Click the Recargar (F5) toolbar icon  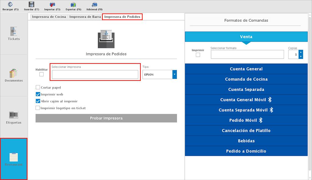click(10, 4)
